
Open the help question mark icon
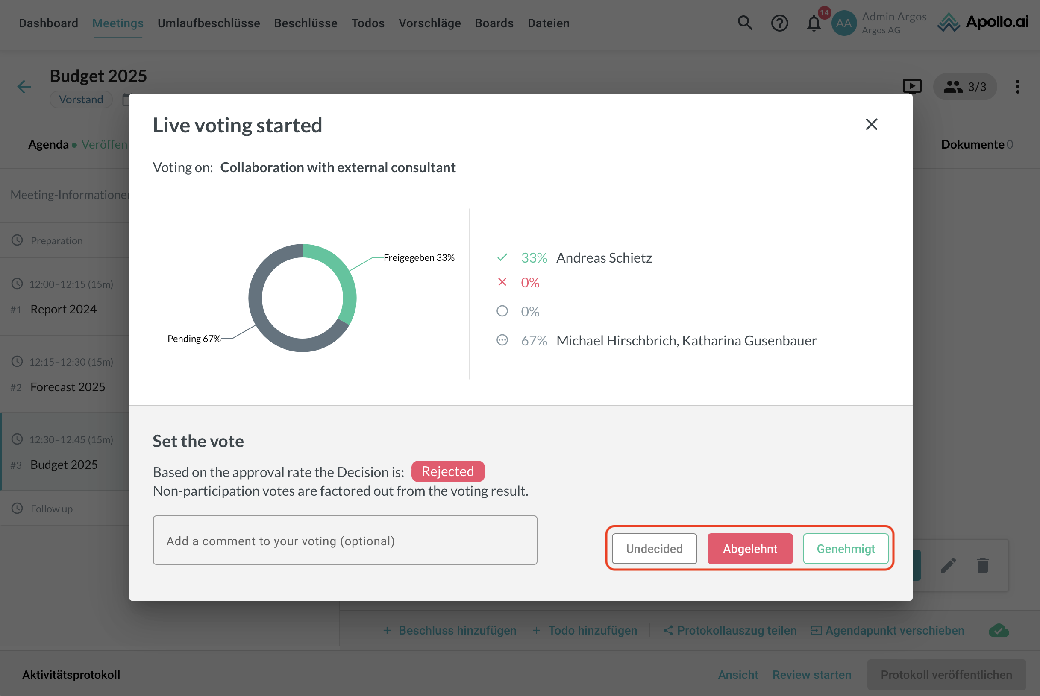[x=779, y=23]
